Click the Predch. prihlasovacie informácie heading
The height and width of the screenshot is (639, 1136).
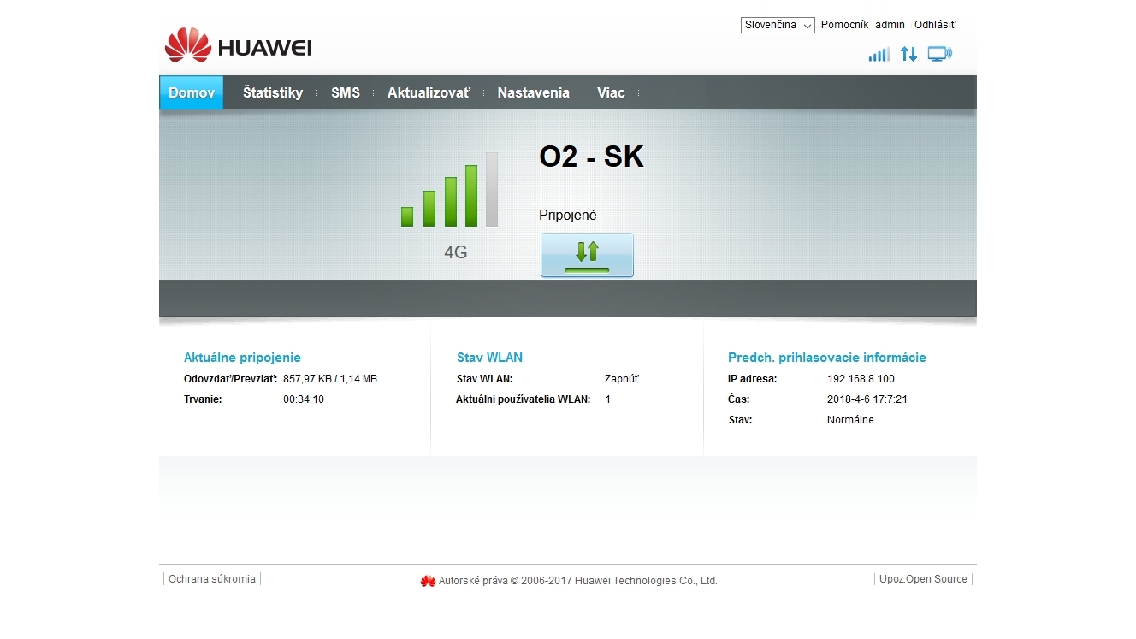827,358
